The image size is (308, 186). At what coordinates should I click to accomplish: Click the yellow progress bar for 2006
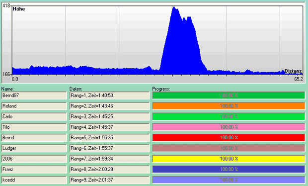(229, 159)
